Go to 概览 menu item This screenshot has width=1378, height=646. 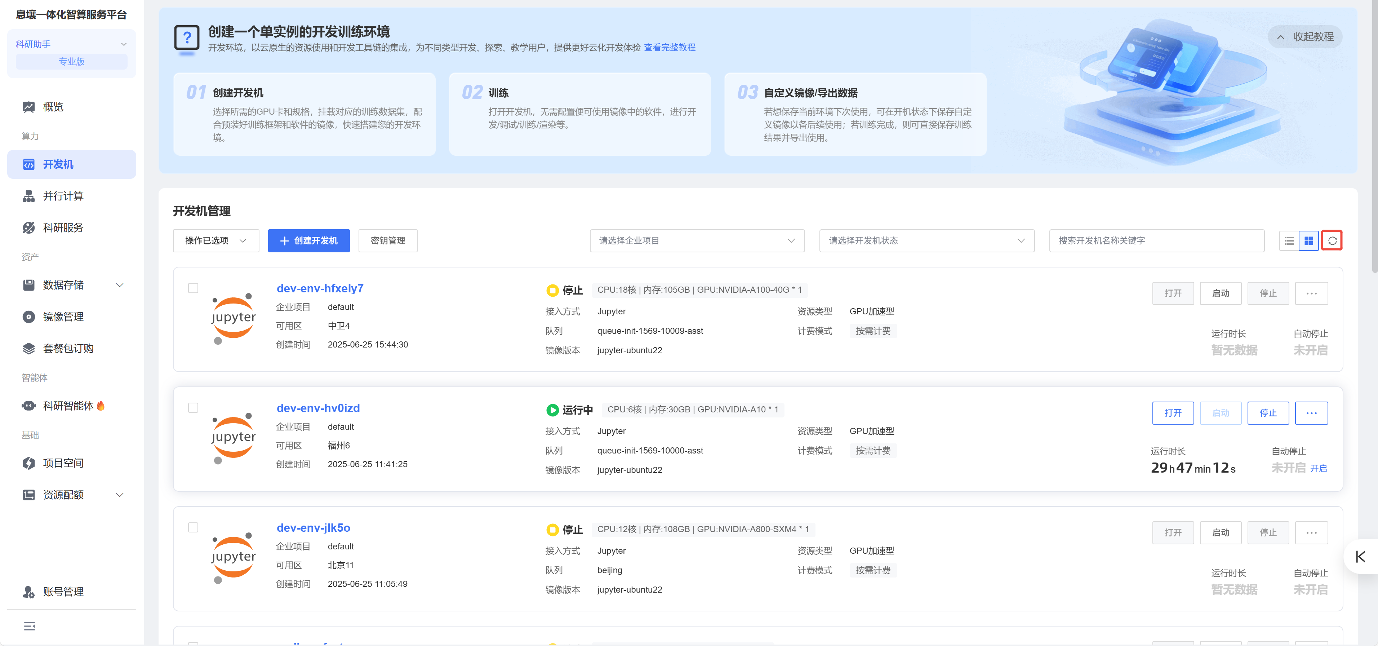(x=72, y=107)
